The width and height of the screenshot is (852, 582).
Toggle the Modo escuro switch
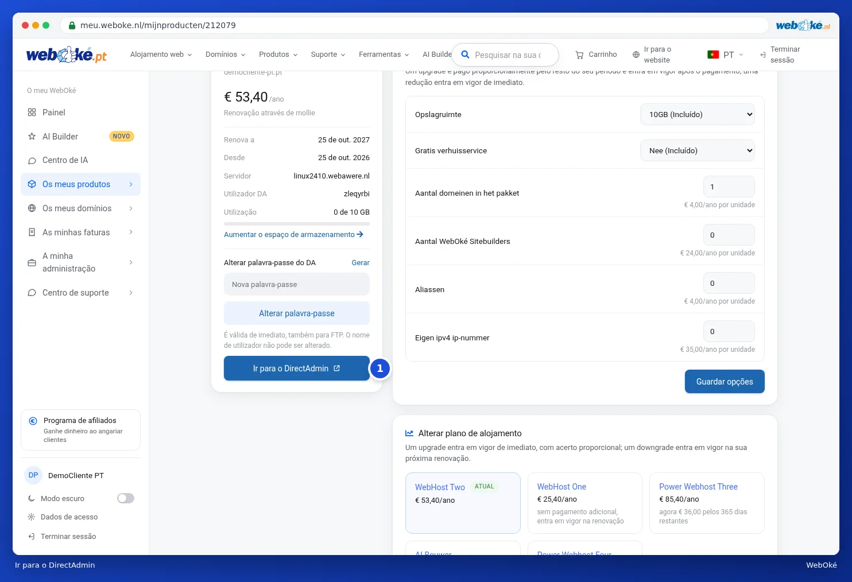coord(126,498)
